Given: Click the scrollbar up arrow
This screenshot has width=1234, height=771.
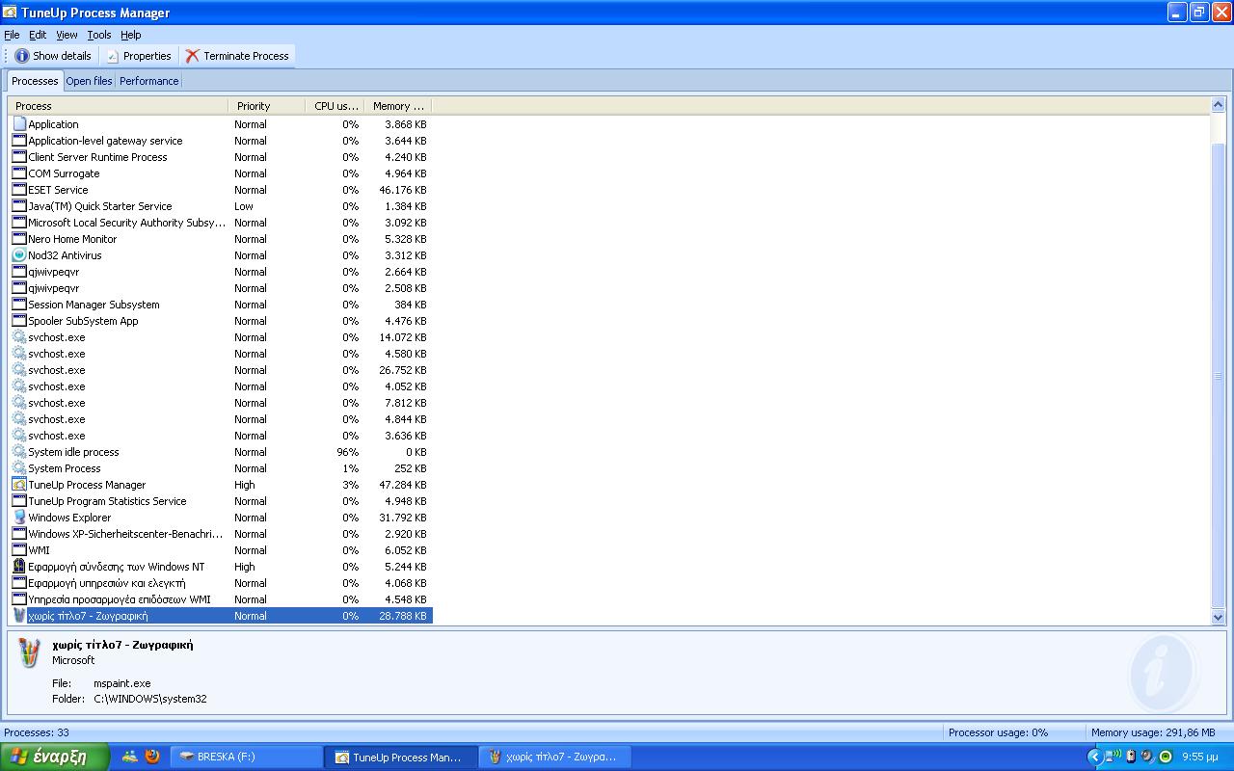Looking at the screenshot, I should click(1218, 105).
